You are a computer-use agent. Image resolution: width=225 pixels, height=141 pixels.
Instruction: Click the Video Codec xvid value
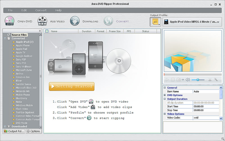pyautogui.click(x=206, y=118)
